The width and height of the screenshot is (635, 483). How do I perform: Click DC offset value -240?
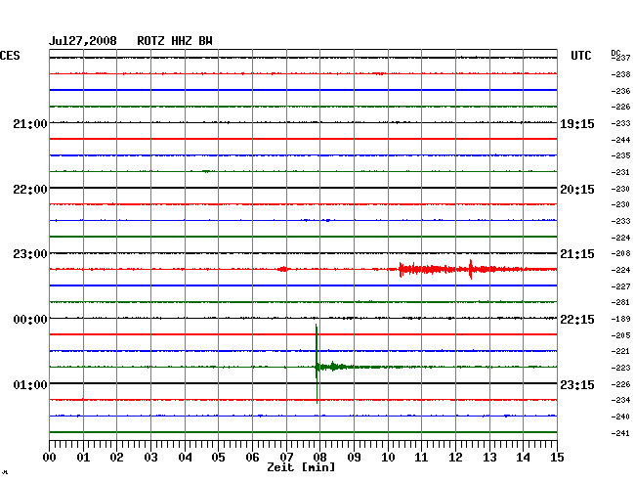pyautogui.click(x=620, y=417)
